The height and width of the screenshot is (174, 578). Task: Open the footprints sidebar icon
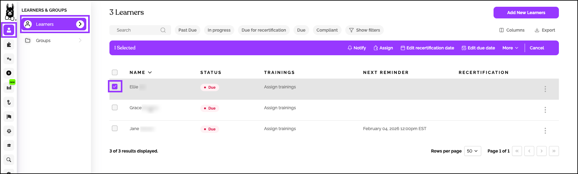(9, 59)
